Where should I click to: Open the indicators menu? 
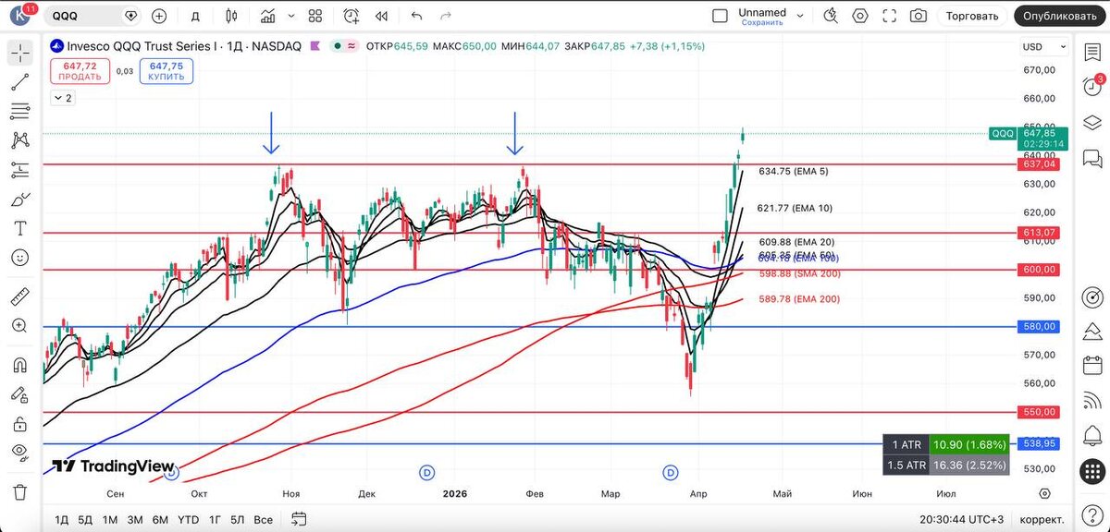[x=268, y=16]
